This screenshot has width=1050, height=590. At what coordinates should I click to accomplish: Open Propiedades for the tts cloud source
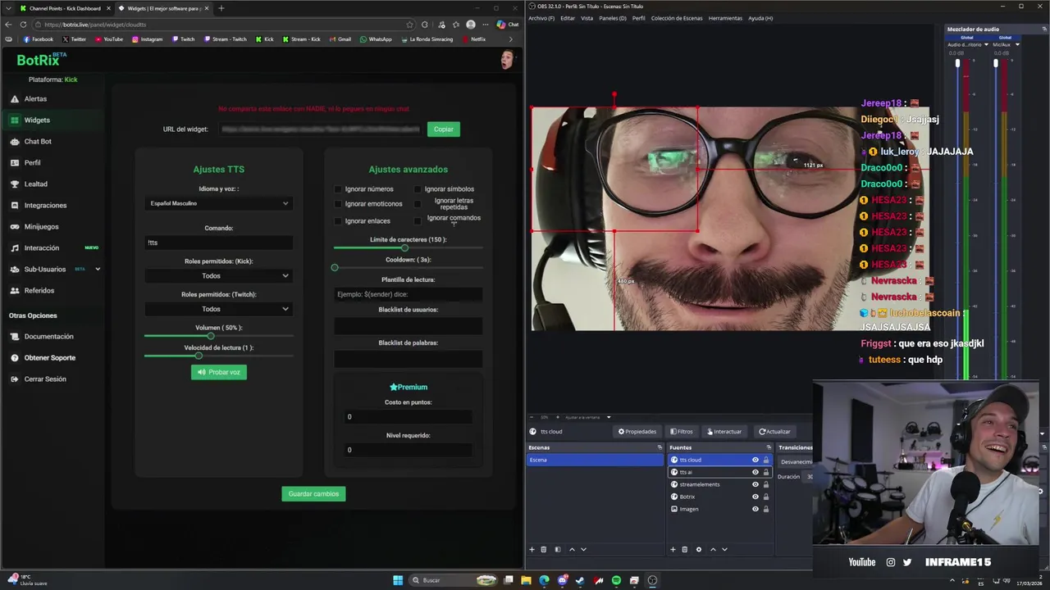637,431
